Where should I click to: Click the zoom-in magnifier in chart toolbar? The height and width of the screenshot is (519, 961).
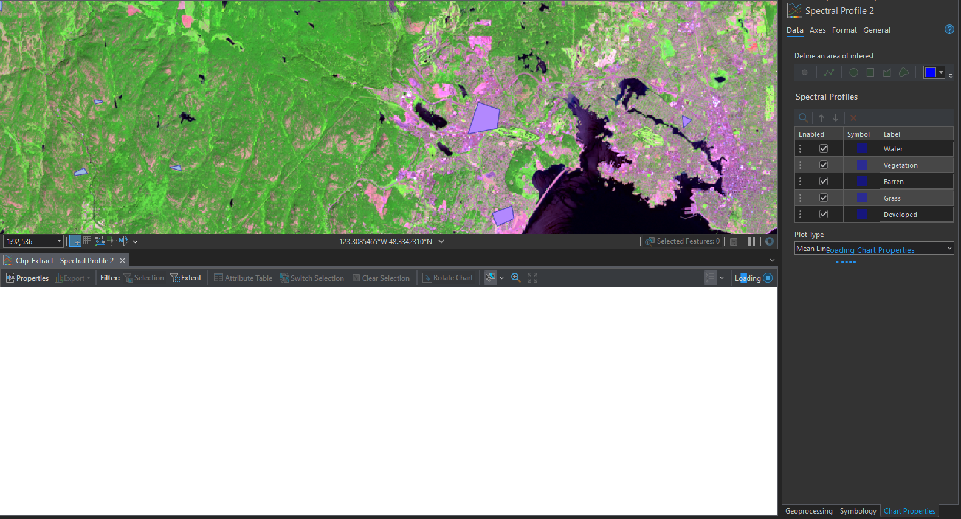pos(516,278)
